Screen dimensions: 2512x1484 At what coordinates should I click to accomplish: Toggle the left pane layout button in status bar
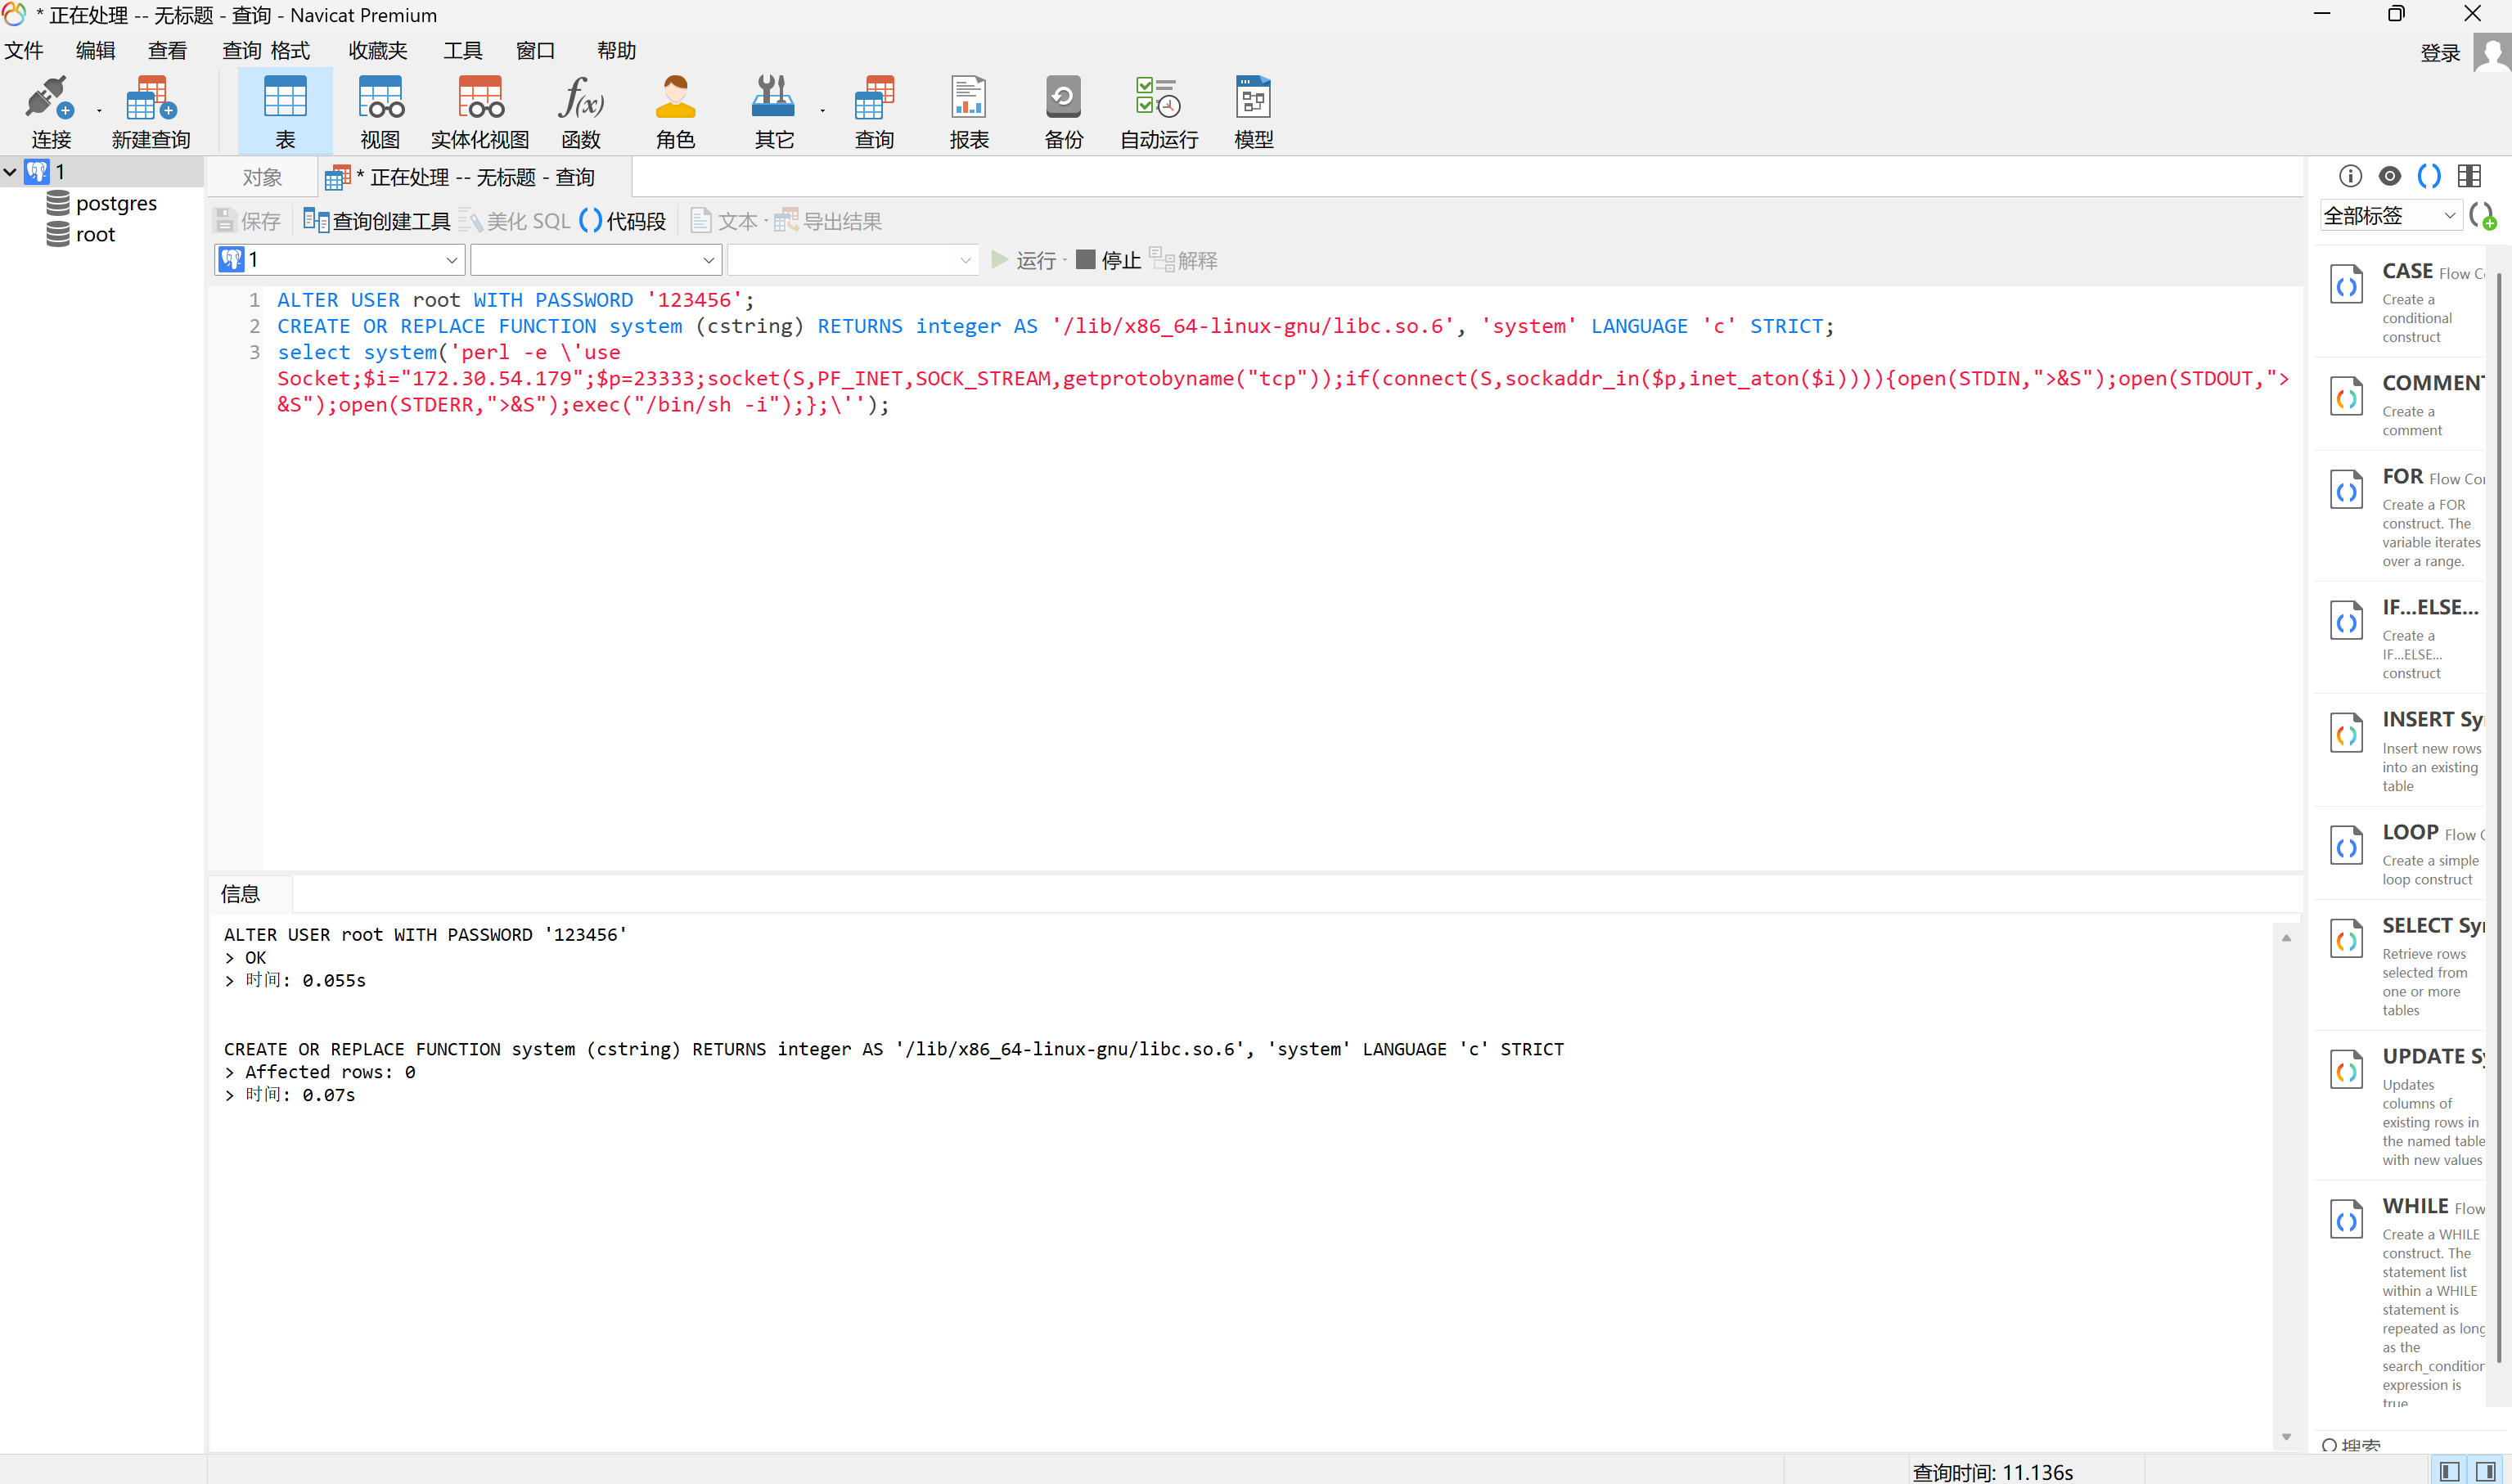(x=2449, y=1471)
